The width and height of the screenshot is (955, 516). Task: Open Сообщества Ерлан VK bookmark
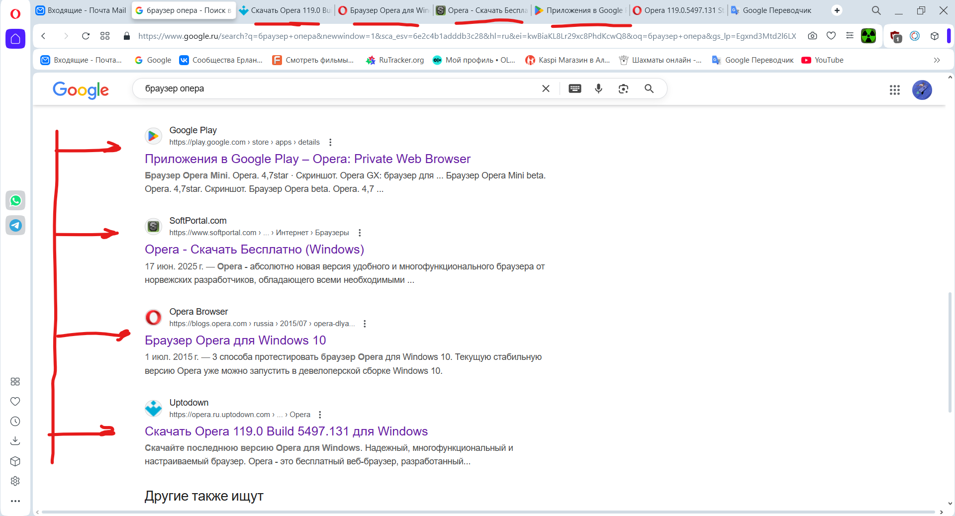coord(221,60)
